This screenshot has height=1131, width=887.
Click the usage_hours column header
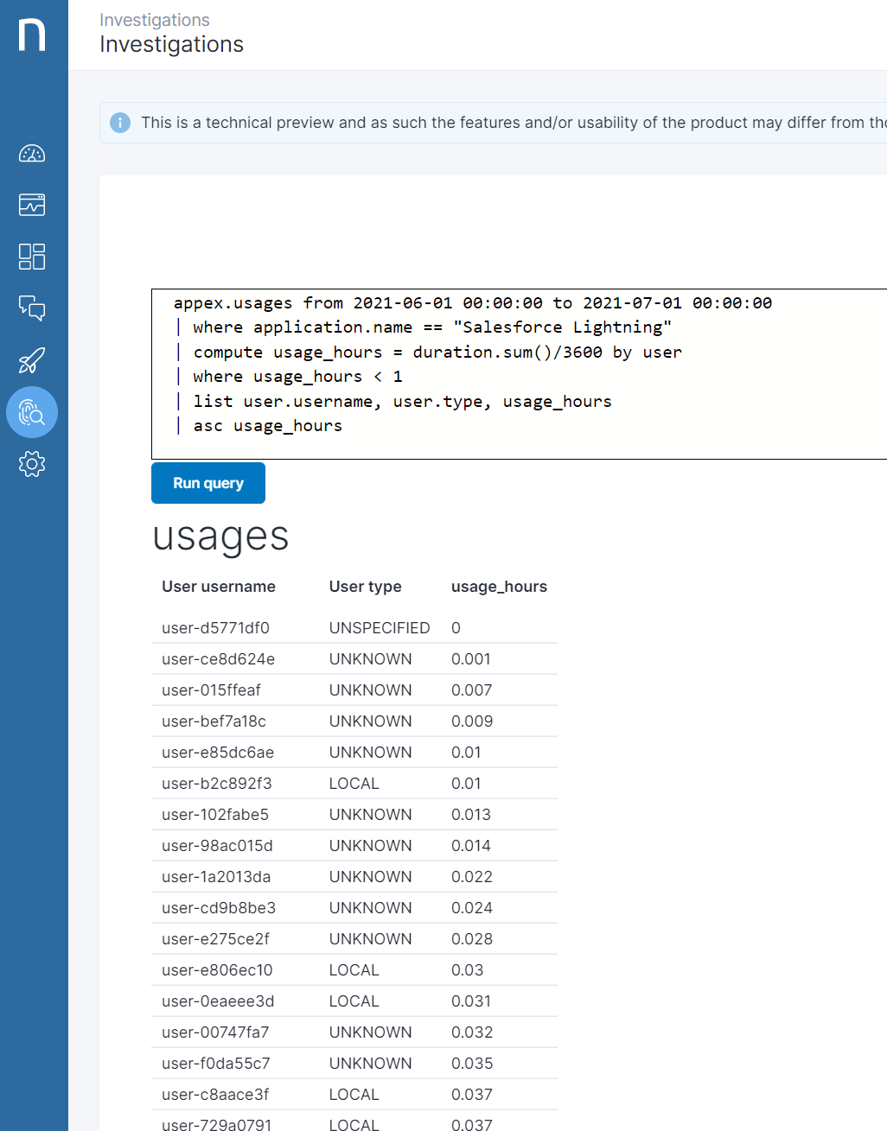tap(499, 587)
